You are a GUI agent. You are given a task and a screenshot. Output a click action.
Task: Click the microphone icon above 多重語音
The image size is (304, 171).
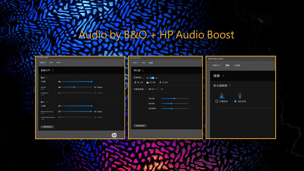pos(222,96)
